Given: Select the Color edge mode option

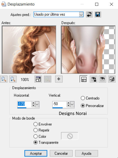Looking at the screenshot, I should (x=36, y=136).
